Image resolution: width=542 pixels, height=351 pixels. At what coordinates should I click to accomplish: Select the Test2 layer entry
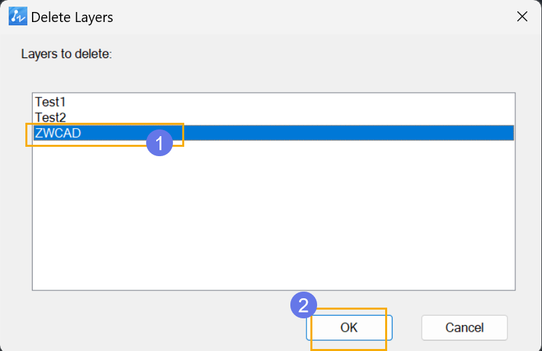tap(50, 117)
